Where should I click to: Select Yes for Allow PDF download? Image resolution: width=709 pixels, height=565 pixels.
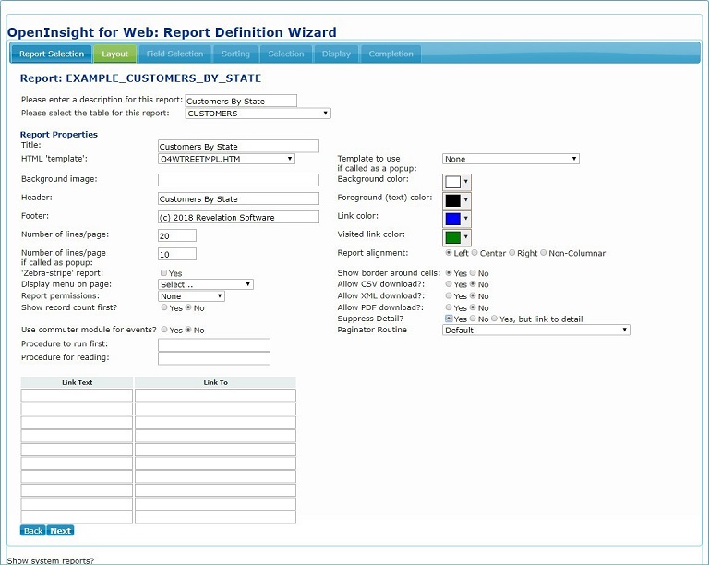tap(449, 307)
